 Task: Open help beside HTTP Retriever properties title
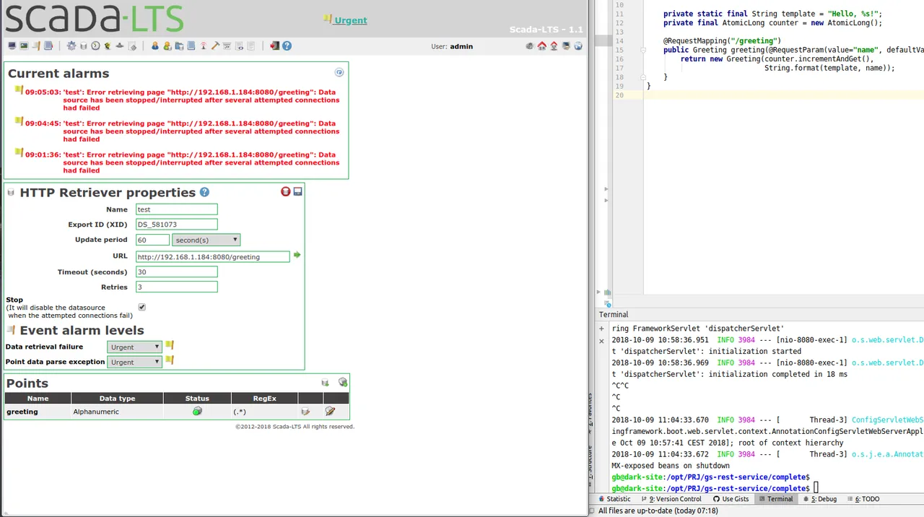click(204, 192)
